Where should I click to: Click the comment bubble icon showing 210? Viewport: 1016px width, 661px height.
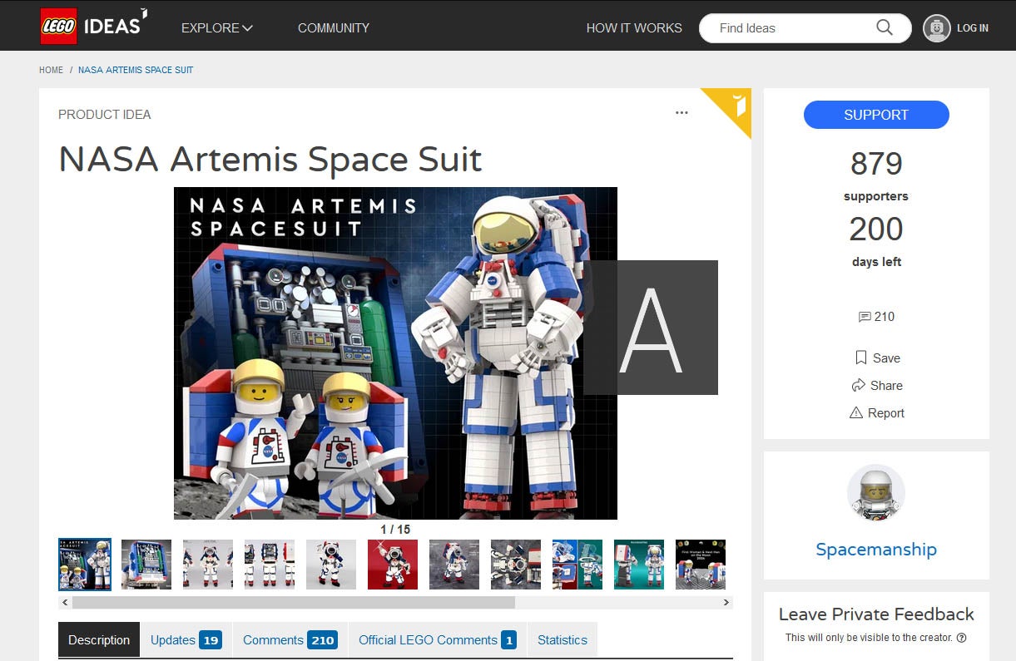click(864, 317)
